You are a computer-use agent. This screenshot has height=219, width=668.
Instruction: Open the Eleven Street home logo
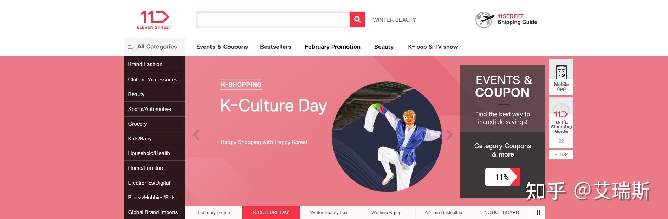[x=154, y=20]
